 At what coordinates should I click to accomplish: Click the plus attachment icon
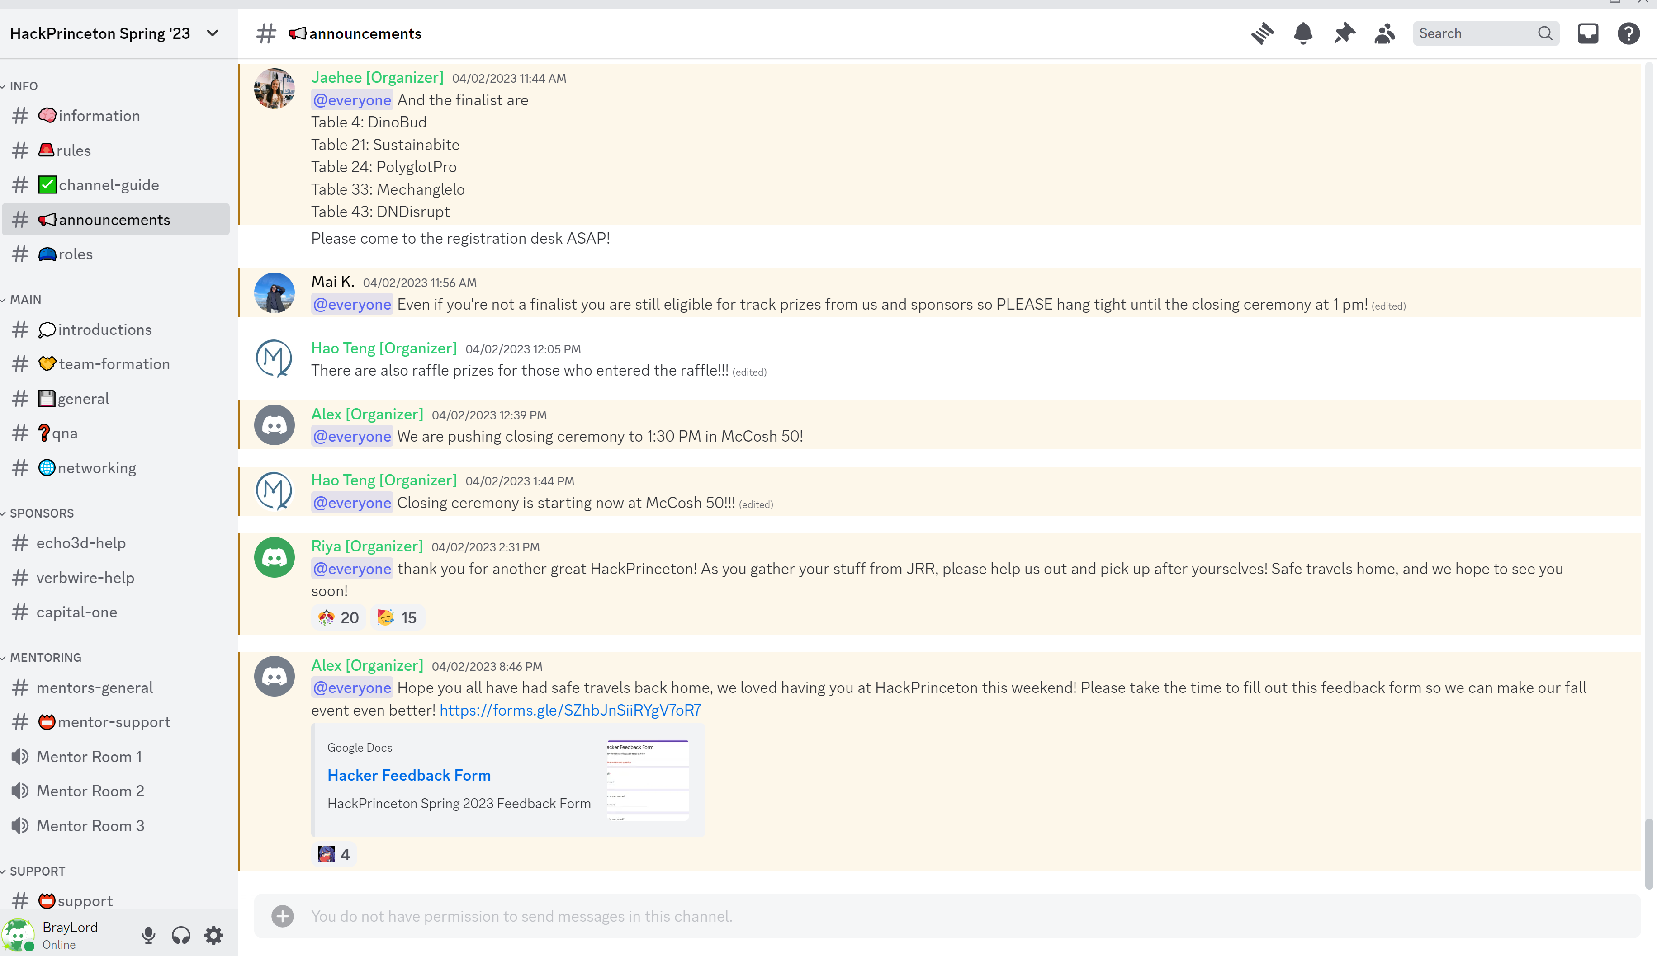282,916
